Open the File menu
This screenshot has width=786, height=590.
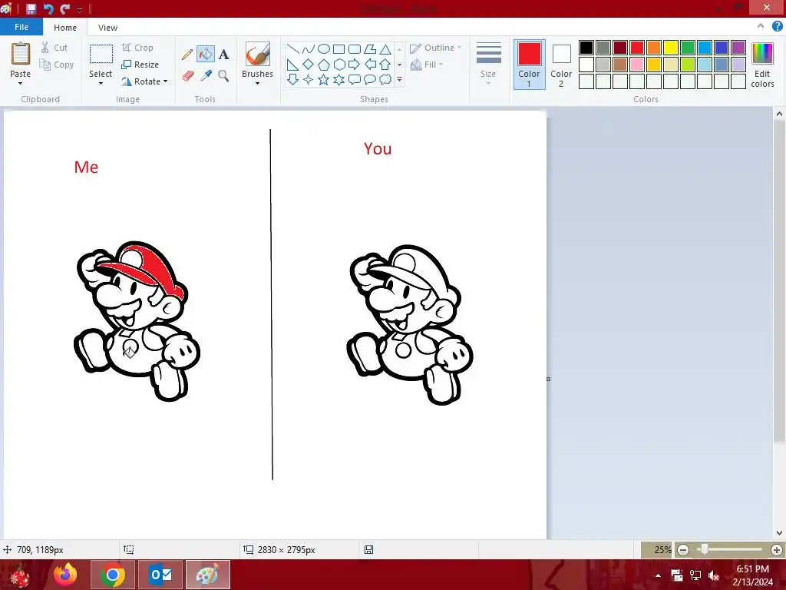pyautogui.click(x=21, y=27)
